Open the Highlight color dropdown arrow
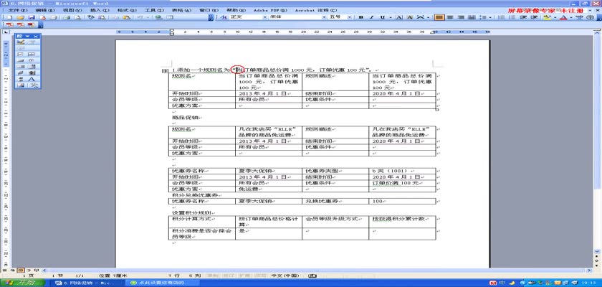 [x=555, y=17]
